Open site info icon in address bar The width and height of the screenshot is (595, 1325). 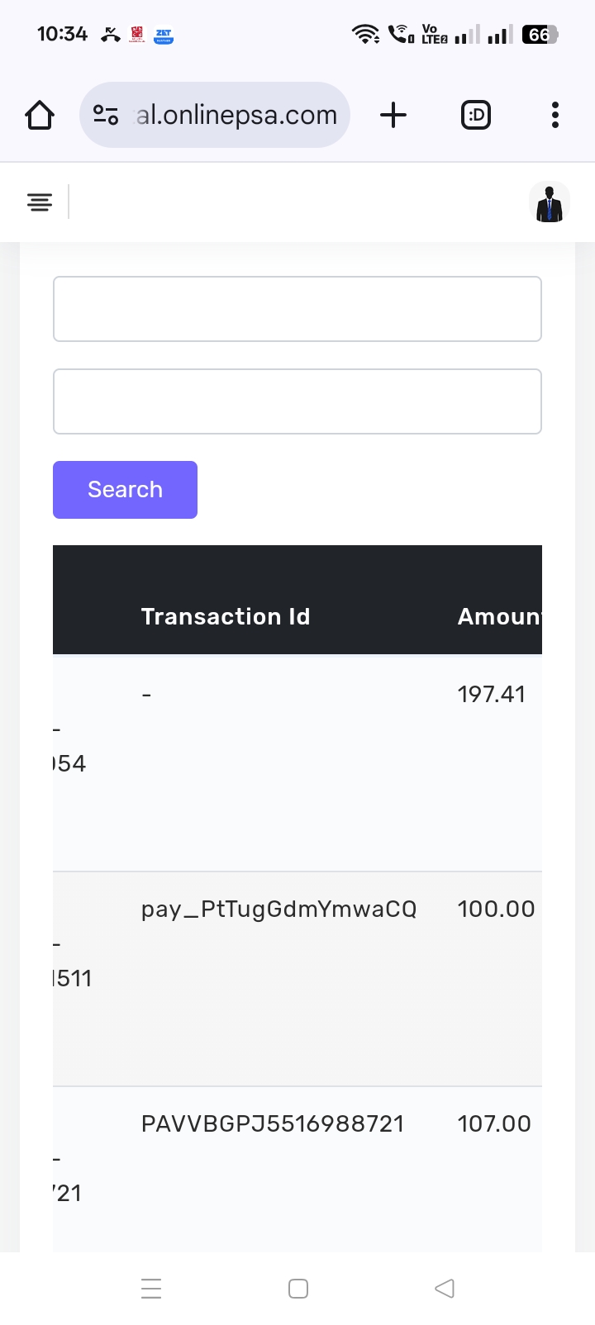tap(106, 115)
